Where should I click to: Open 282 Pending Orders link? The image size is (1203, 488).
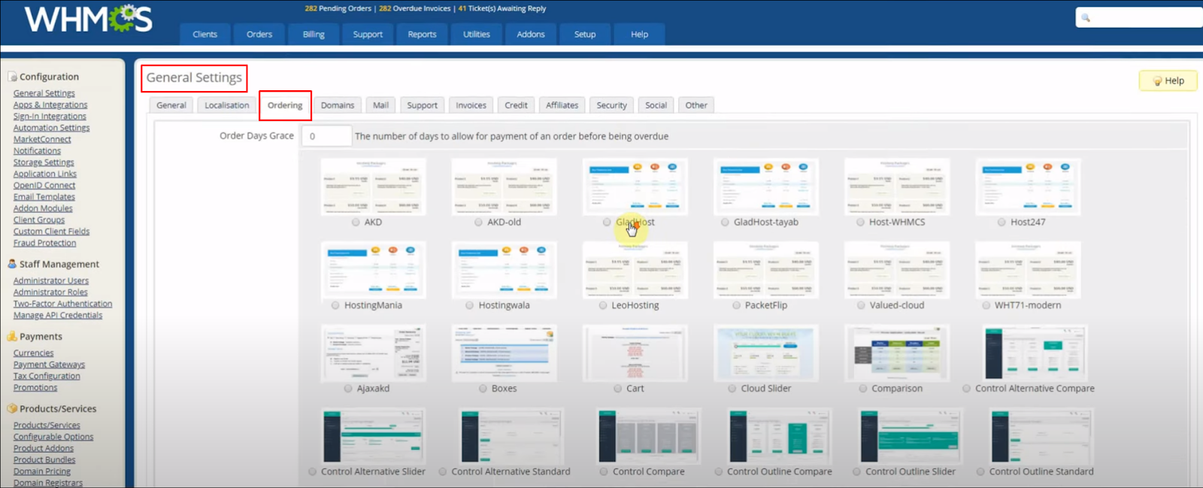pos(338,9)
